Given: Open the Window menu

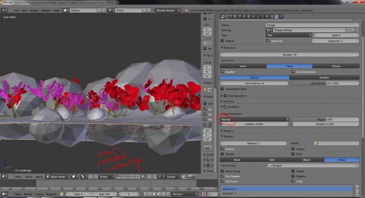Looking at the screenshot, I should point(46,10).
